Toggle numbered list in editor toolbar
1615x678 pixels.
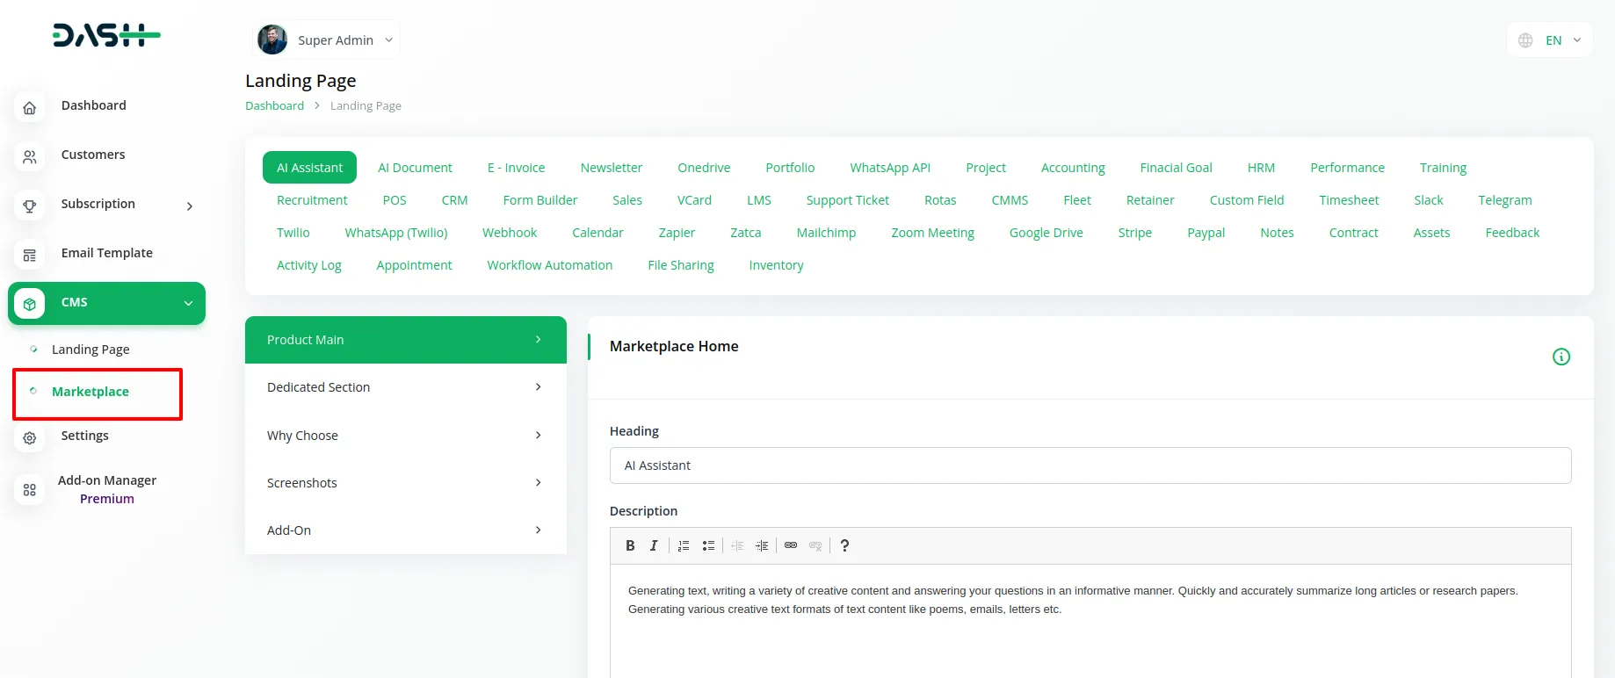[684, 545]
